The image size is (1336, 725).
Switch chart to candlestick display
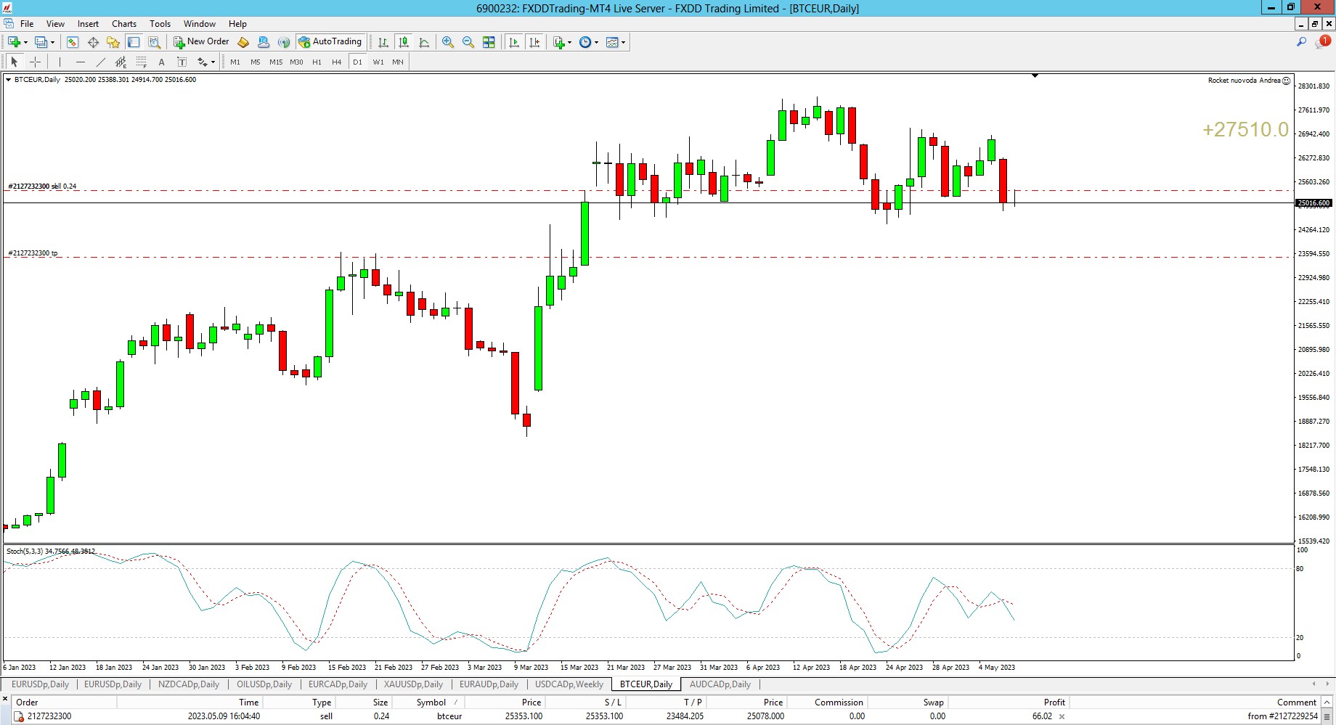[x=404, y=42]
